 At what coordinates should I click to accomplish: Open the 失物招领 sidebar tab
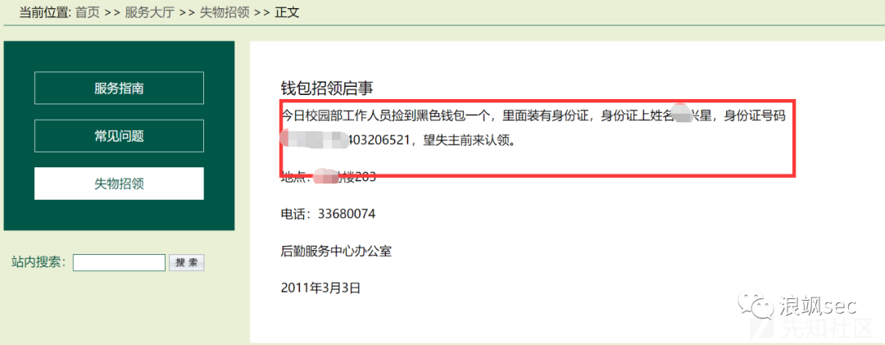[119, 184]
